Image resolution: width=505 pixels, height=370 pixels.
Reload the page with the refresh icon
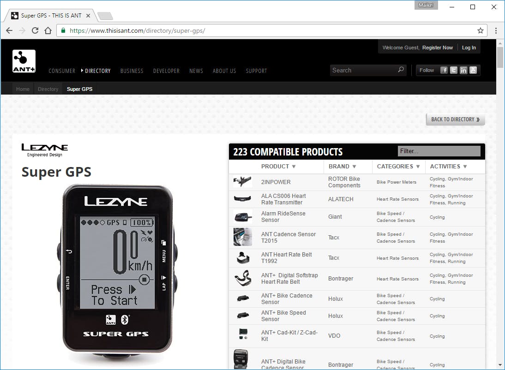(x=35, y=30)
